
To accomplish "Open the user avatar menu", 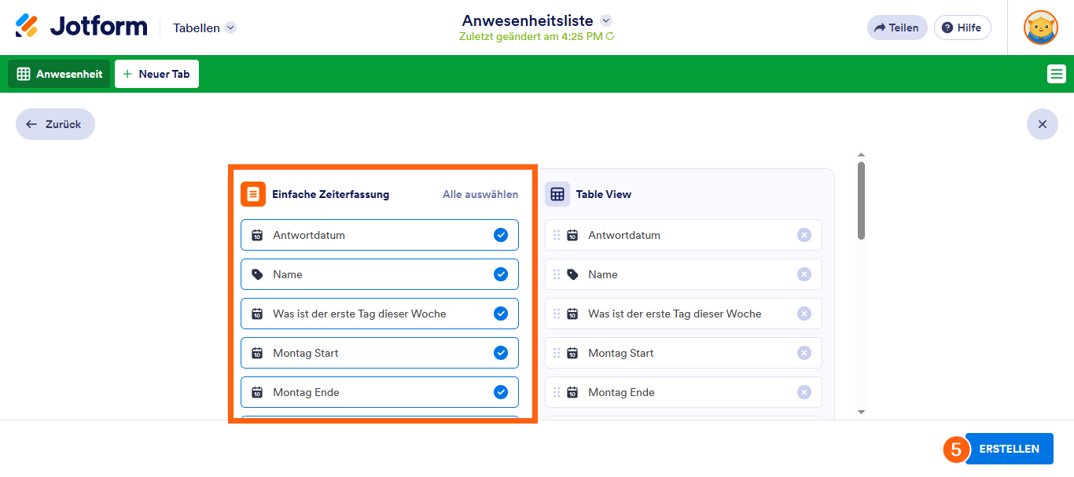I will [1040, 28].
